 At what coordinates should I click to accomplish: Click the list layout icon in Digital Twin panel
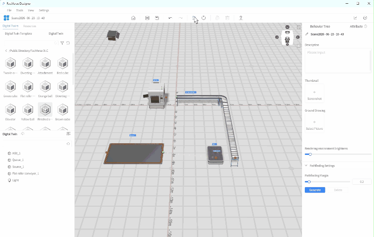click(x=69, y=134)
